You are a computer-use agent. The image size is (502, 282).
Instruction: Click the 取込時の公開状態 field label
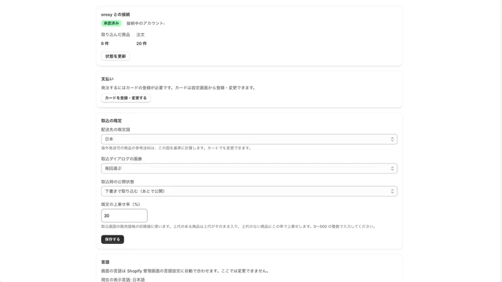[x=117, y=182]
